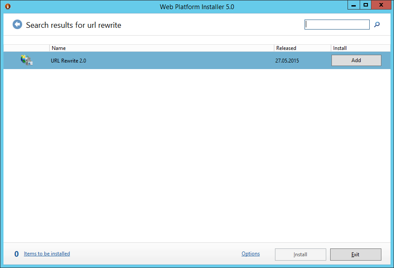
Task: Close the Web Platform Installer window
Action: point(381,5)
